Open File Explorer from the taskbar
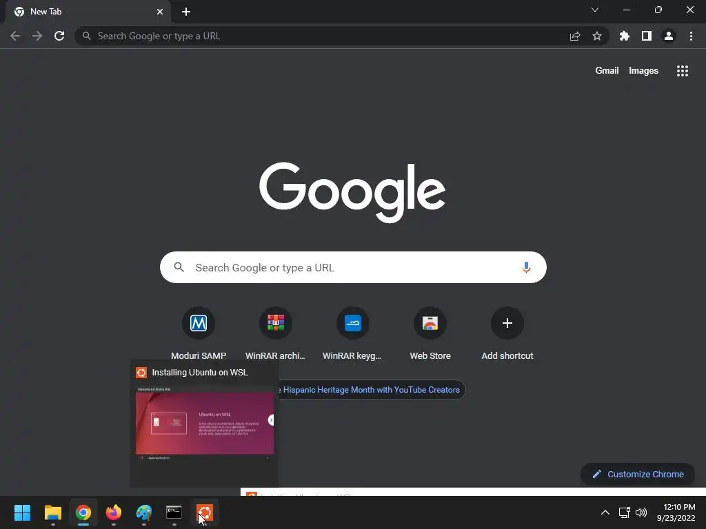Viewport: 706px width, 529px height. (52, 512)
